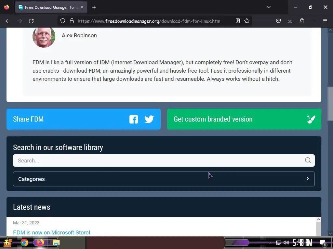Open Firefox application hamburger menu
Screen dimensions: 333x249
pyautogui.click(x=325, y=21)
